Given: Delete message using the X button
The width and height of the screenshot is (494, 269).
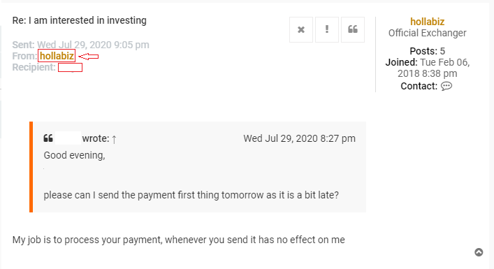Looking at the screenshot, I should 301,29.
